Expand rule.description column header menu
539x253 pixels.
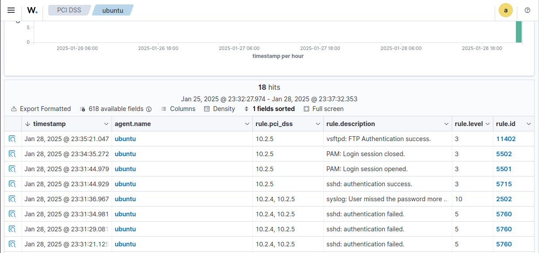point(446,124)
